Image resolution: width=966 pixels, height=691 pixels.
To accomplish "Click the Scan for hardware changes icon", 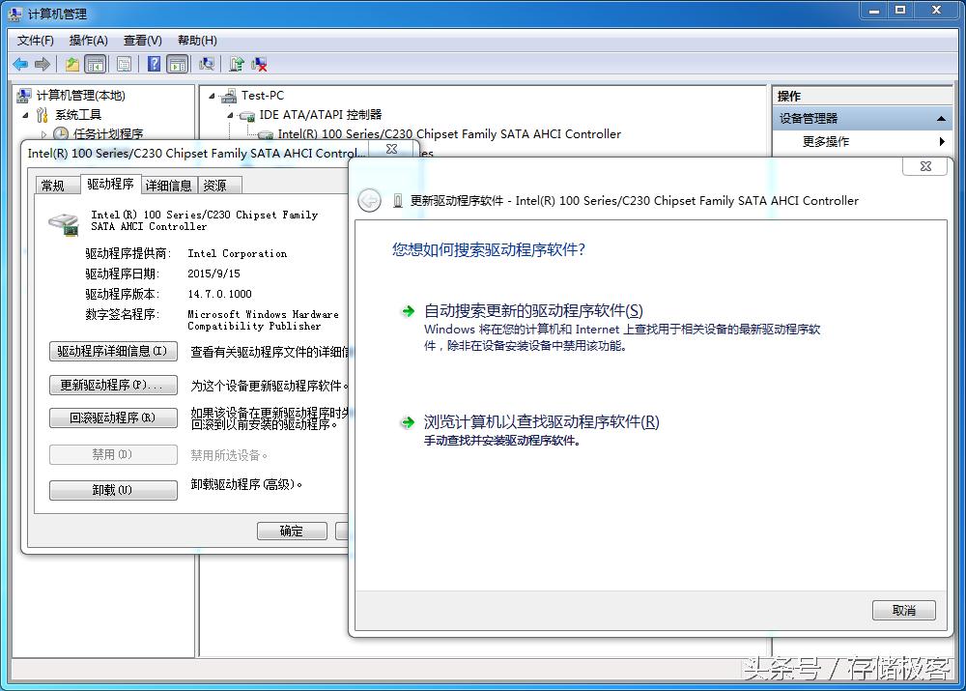I will (207, 63).
